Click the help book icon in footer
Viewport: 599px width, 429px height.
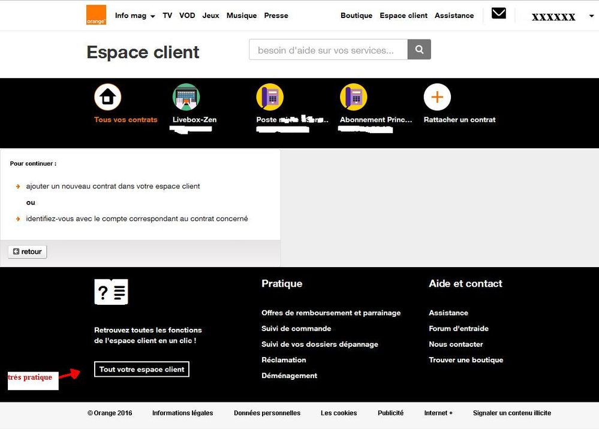coord(111,292)
